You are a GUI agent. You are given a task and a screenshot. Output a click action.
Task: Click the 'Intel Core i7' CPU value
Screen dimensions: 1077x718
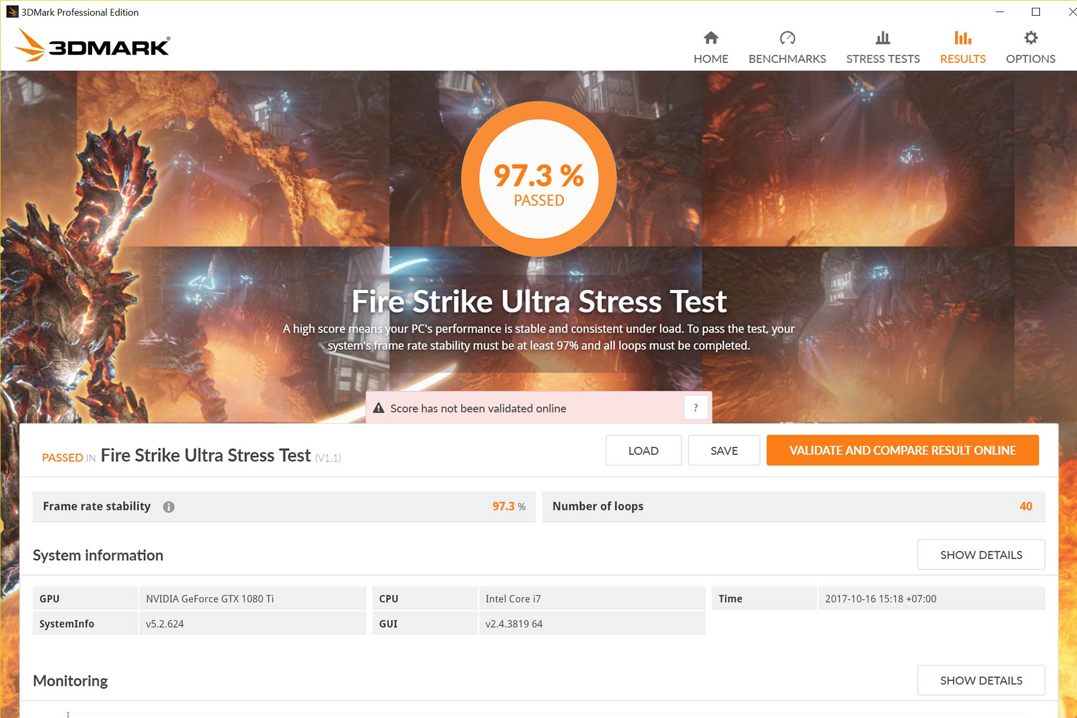pos(513,599)
